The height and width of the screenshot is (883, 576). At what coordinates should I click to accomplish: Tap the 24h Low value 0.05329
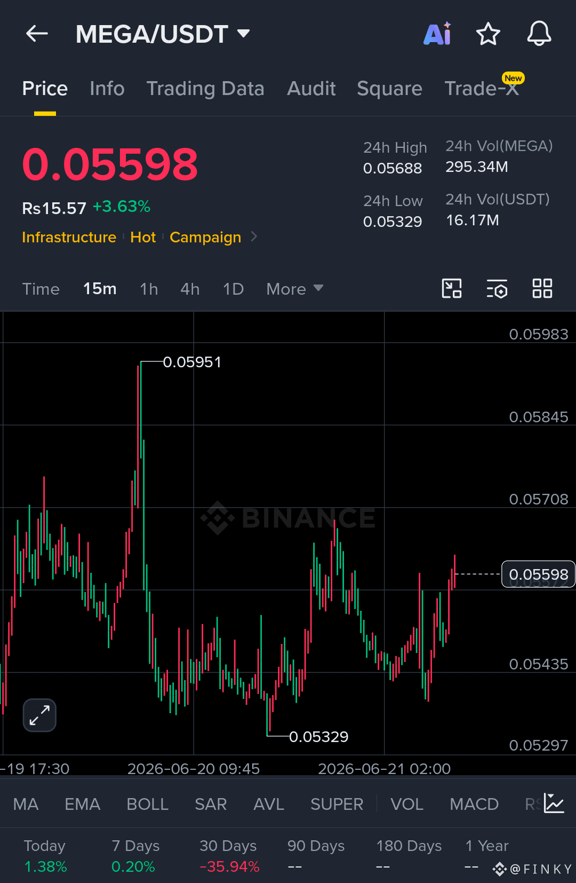[x=393, y=222]
